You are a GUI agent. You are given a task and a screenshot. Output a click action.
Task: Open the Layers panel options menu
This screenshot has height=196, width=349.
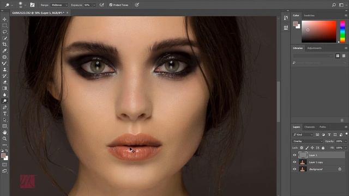click(x=346, y=127)
